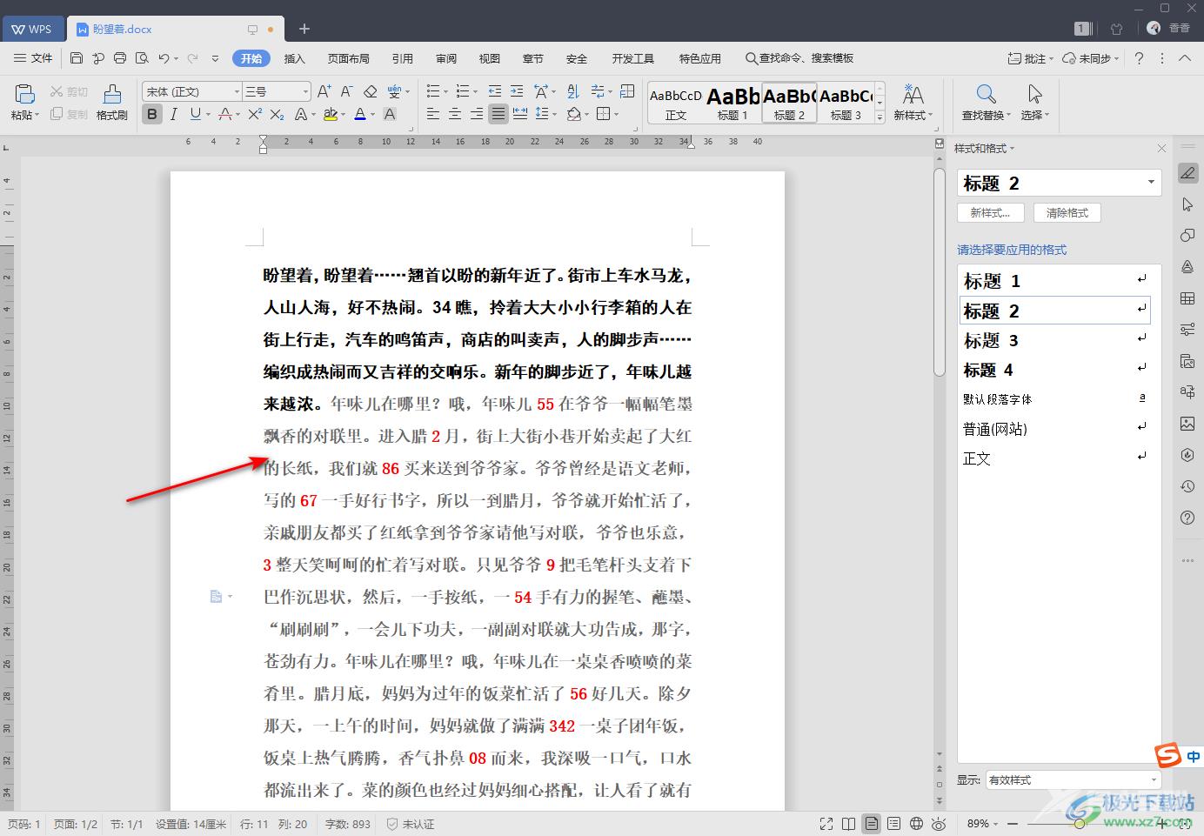Switch to reading layout view in status bar
This screenshot has width=1204, height=836.
click(849, 824)
